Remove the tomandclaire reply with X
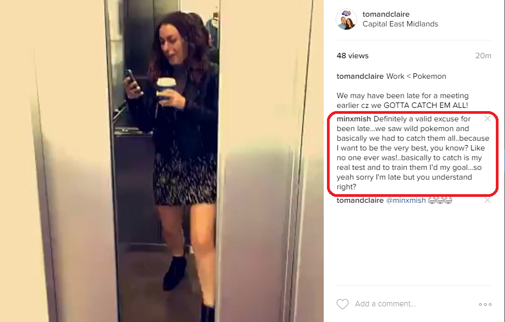Image resolution: width=505 pixels, height=322 pixels. (487, 200)
